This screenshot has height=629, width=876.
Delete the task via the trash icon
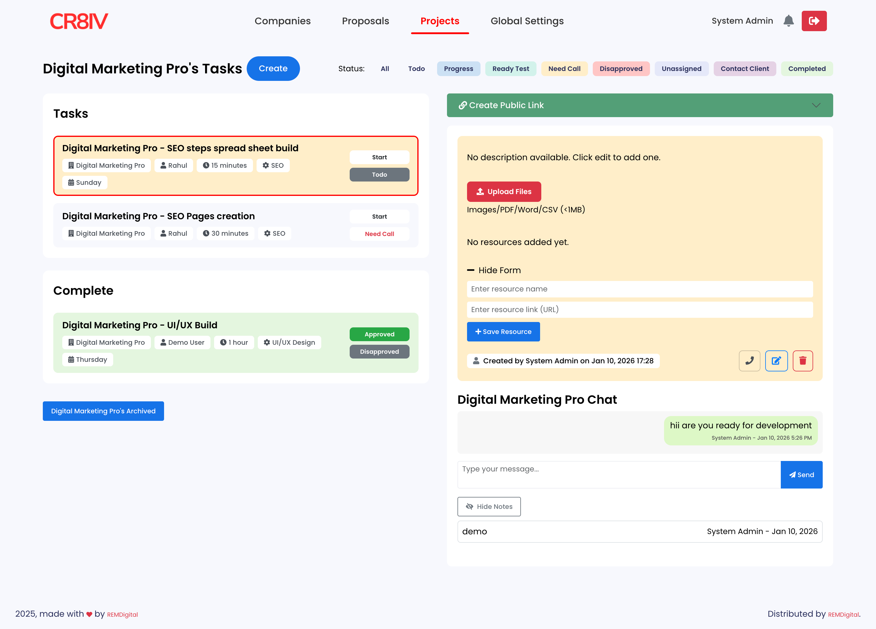[803, 361]
